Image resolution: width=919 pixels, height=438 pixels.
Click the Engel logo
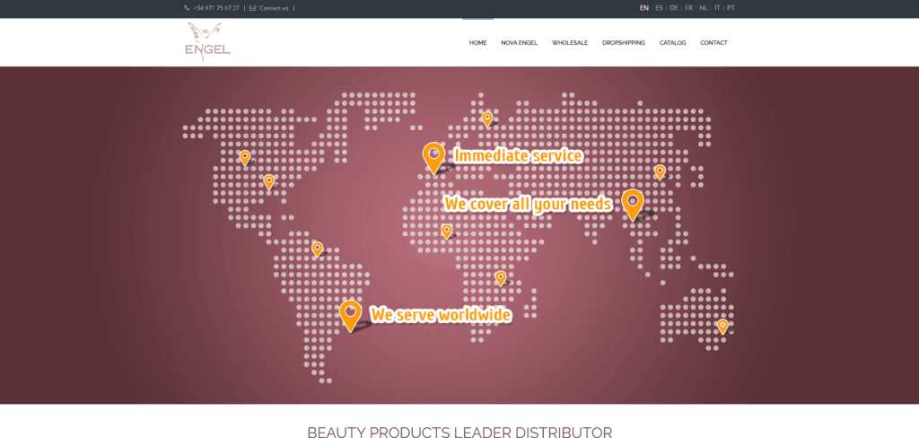pyautogui.click(x=207, y=41)
